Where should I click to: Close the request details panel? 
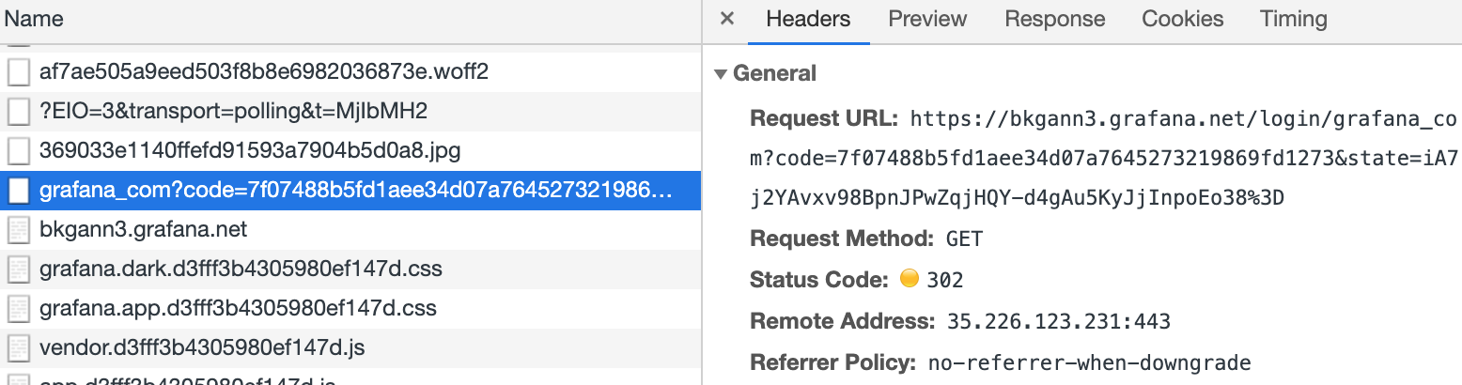[x=726, y=19]
